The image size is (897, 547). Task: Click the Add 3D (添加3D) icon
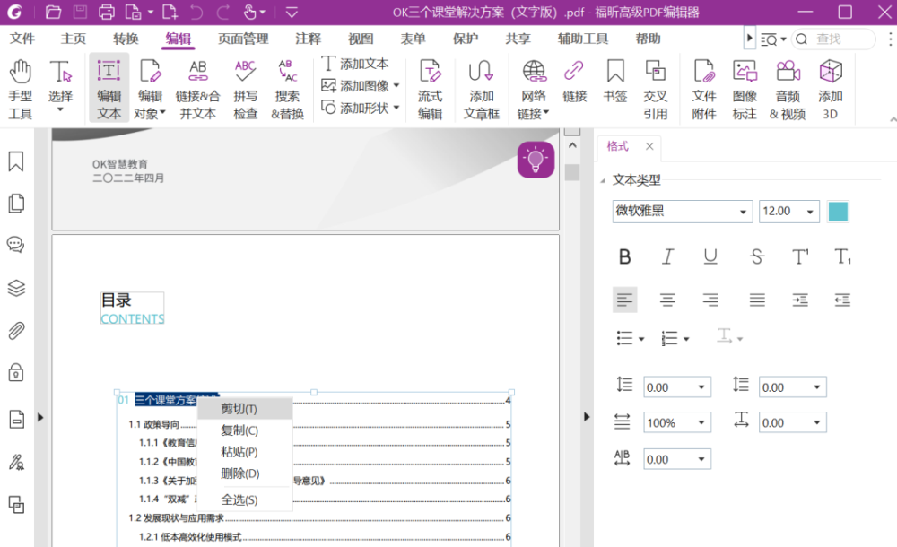tap(830, 89)
